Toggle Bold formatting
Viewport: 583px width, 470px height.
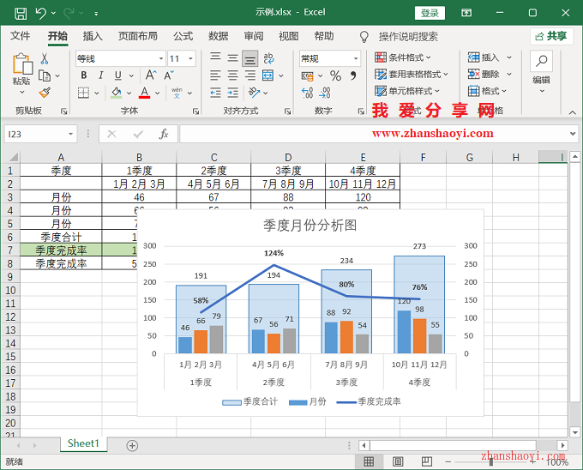[x=84, y=75]
